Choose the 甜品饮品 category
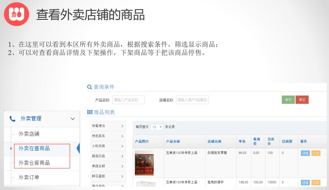 (108, 156)
